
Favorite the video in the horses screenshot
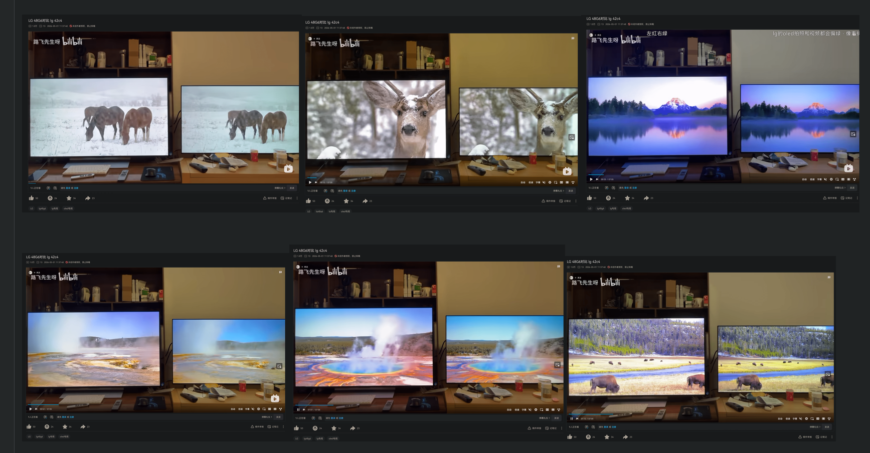69,198
